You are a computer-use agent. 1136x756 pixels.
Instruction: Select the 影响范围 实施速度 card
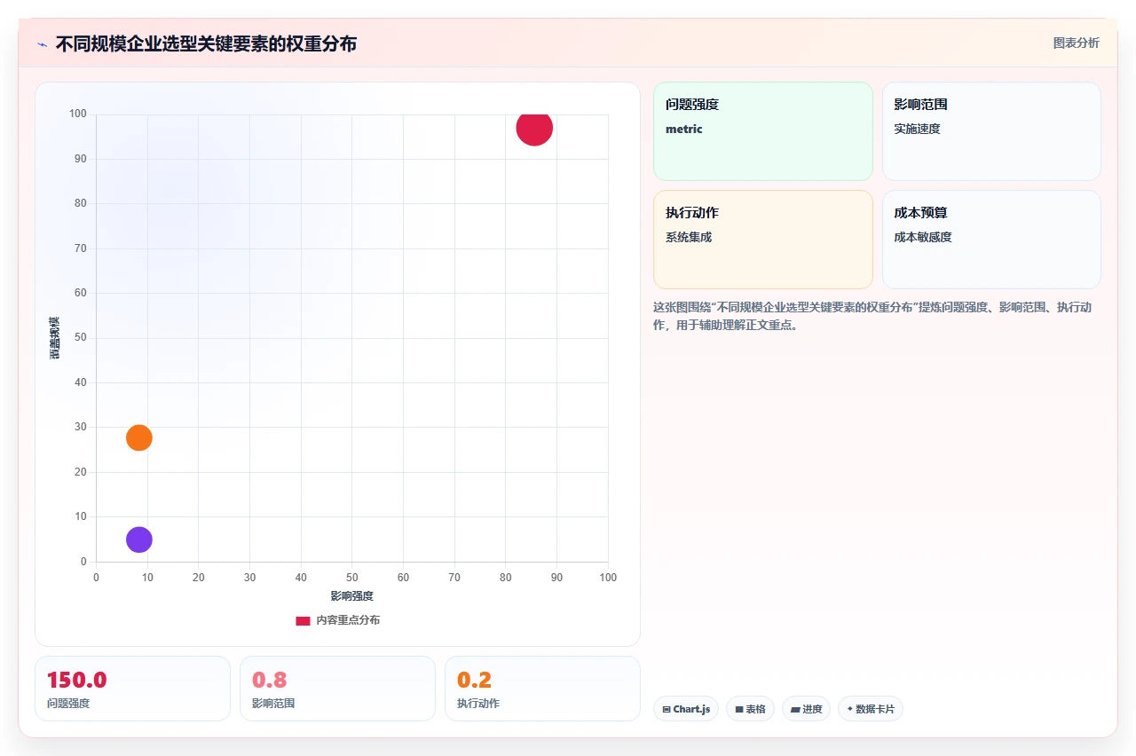pyautogui.click(x=991, y=131)
